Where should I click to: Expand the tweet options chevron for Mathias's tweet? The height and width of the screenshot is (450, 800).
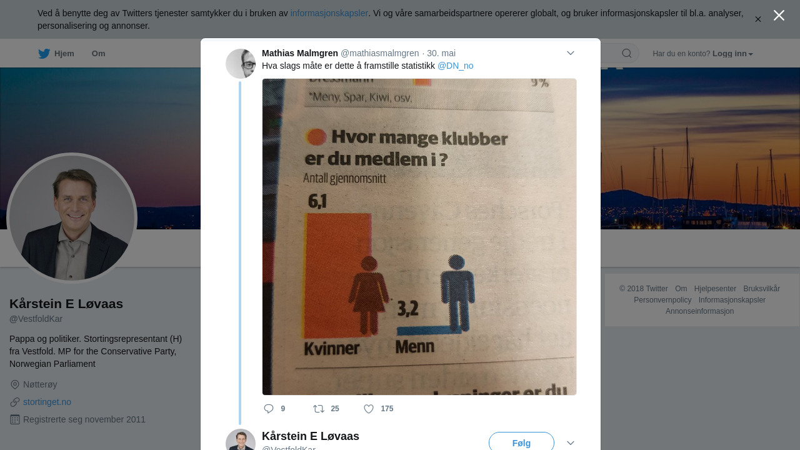pos(571,53)
